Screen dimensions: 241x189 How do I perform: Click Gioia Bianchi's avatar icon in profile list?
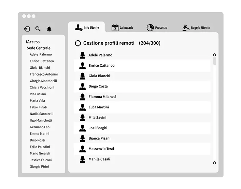click(83, 76)
